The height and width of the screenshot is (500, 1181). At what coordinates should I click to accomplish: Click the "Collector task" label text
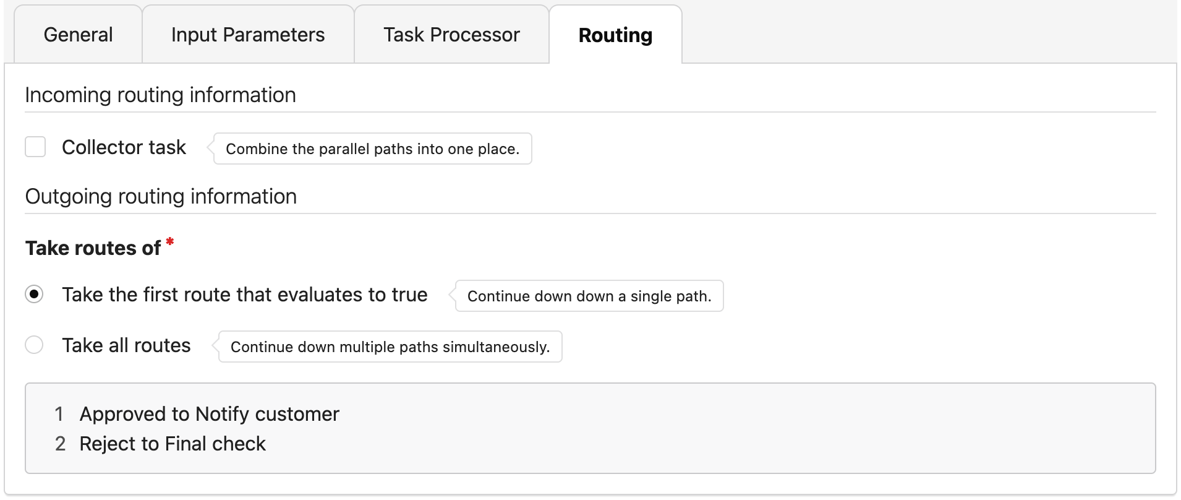pyautogui.click(x=124, y=147)
